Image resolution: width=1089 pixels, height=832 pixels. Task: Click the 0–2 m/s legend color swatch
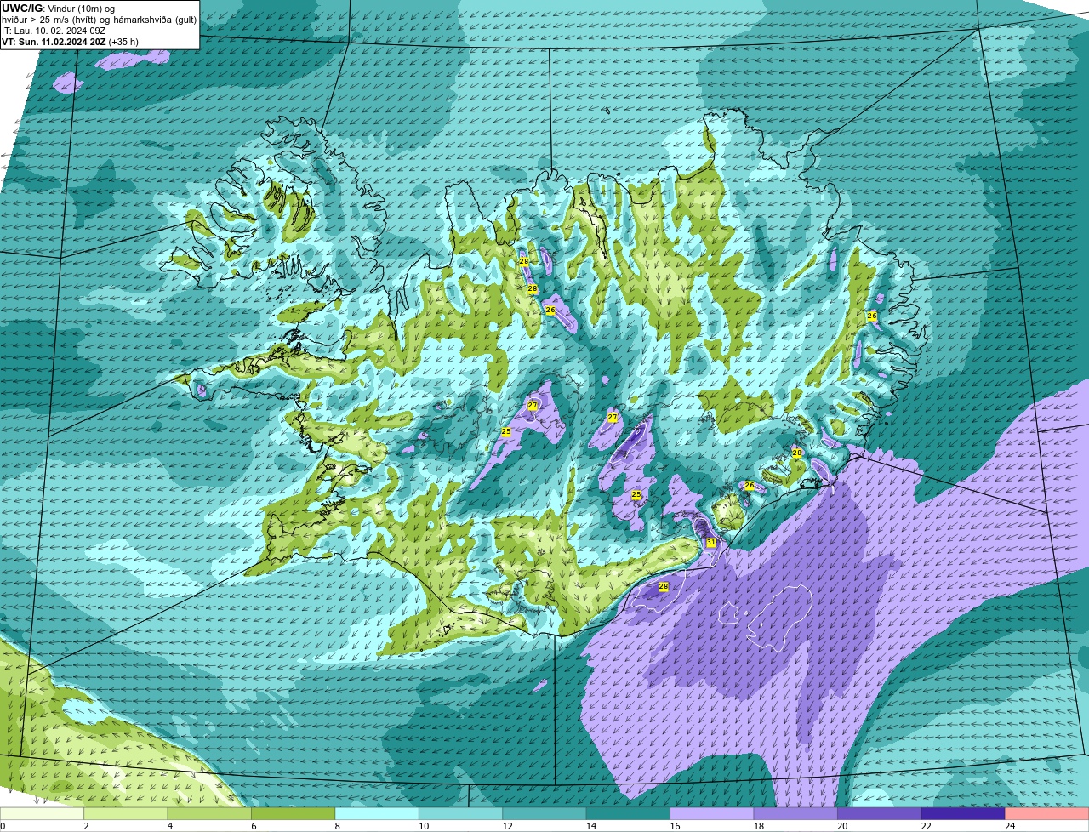point(43,813)
